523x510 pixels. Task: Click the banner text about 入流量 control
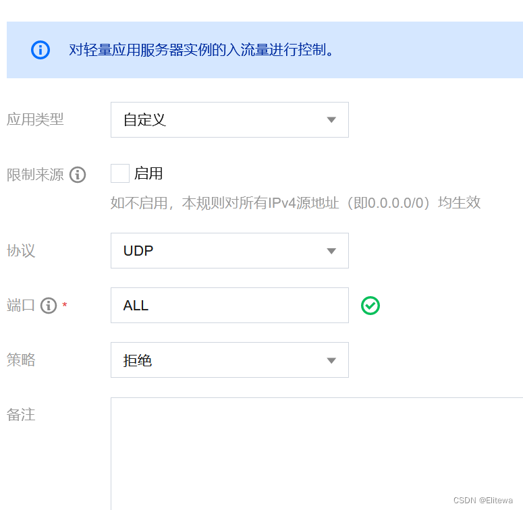pos(202,50)
